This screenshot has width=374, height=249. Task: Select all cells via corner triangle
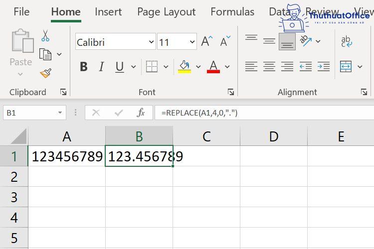[19, 136]
